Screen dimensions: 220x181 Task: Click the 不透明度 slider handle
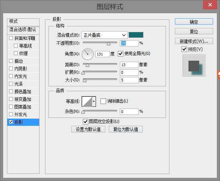click(x=108, y=44)
